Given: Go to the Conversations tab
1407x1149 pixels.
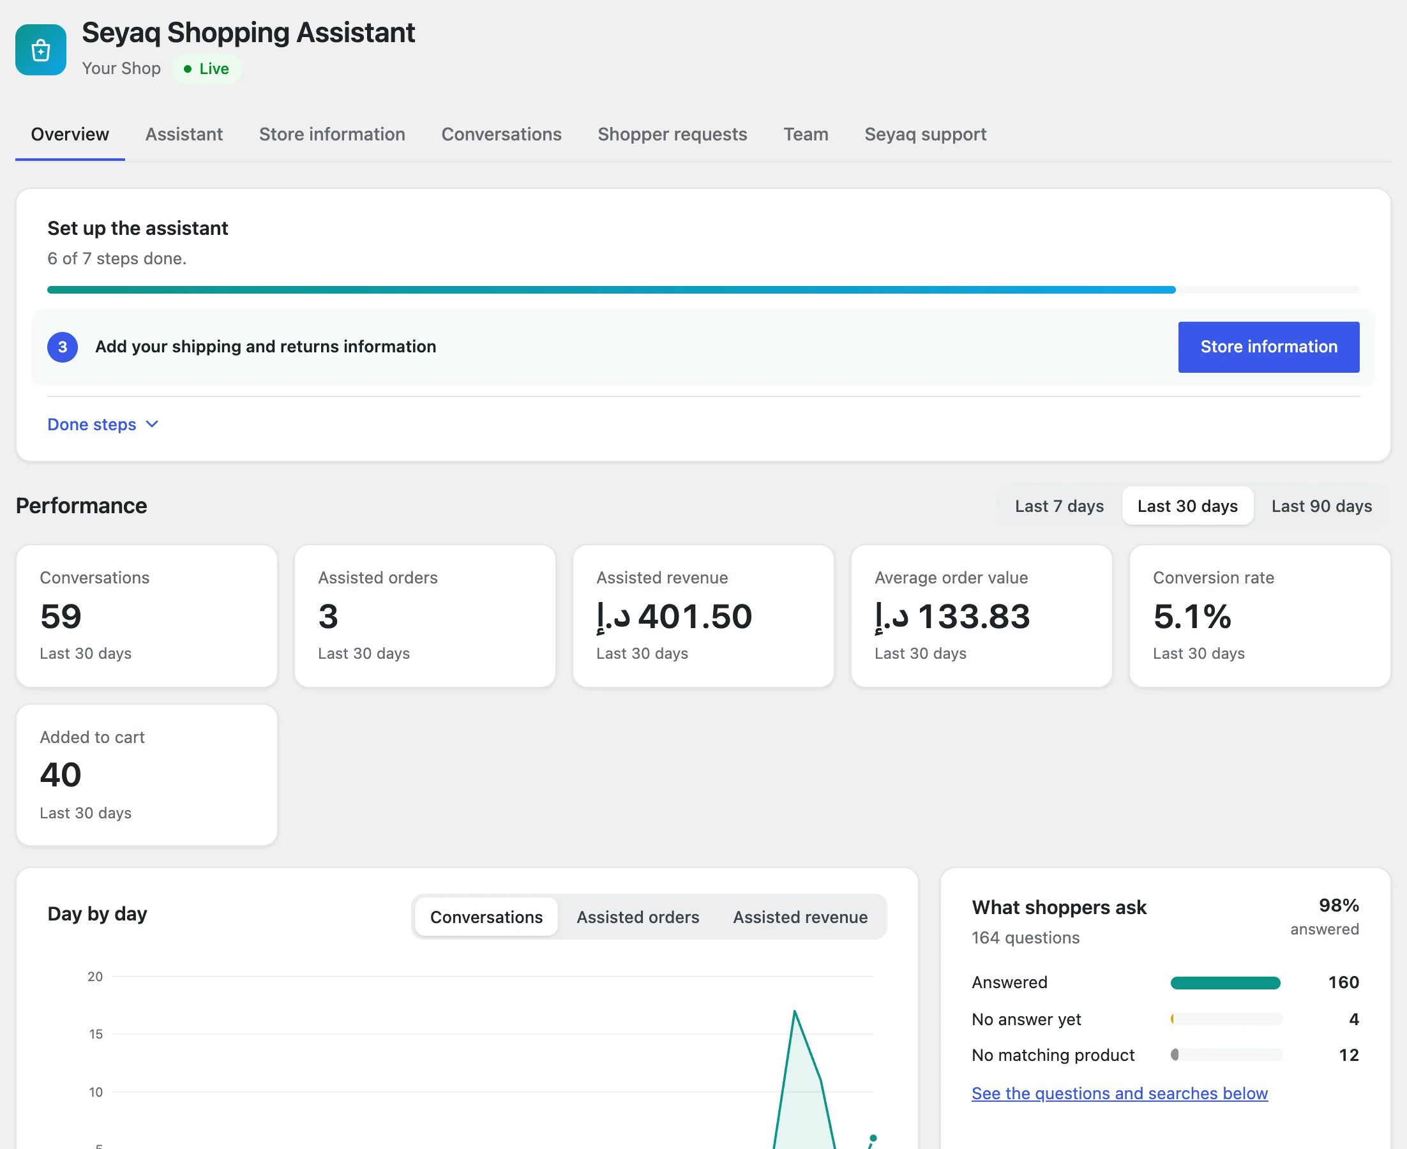Looking at the screenshot, I should coord(502,134).
